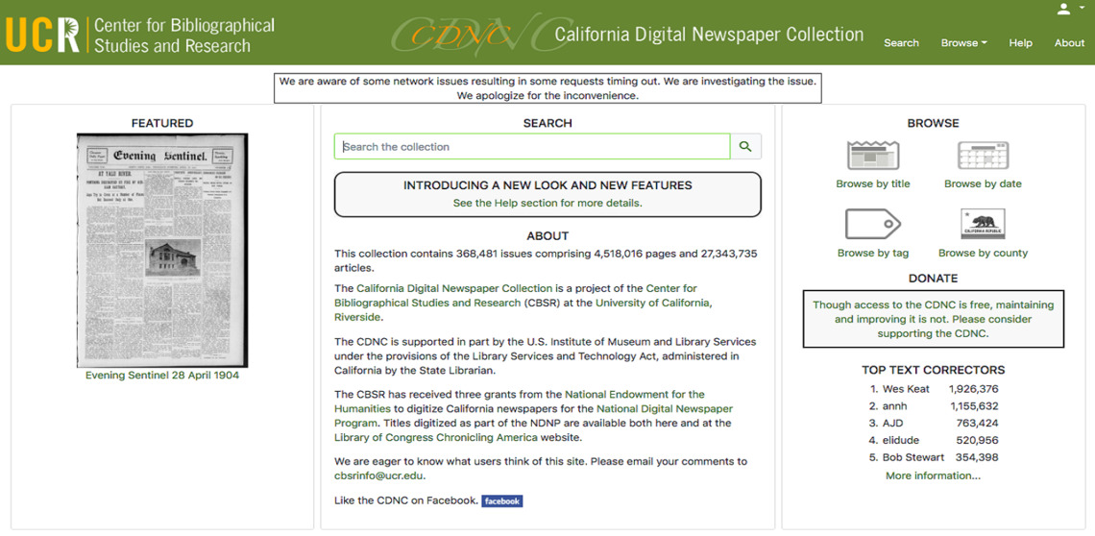Viewport: 1095px width, 536px height.
Task: Visit Library of Congress Chronicling America link
Action: pyautogui.click(x=436, y=437)
